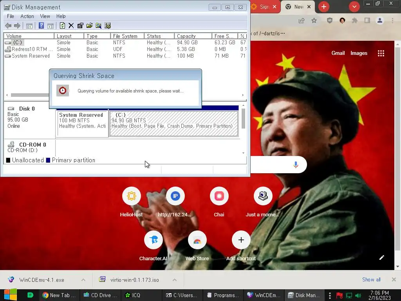Screen dimensions: 401x301
Task: Click the blue Primary partition legend swatch
Action: 48,160
